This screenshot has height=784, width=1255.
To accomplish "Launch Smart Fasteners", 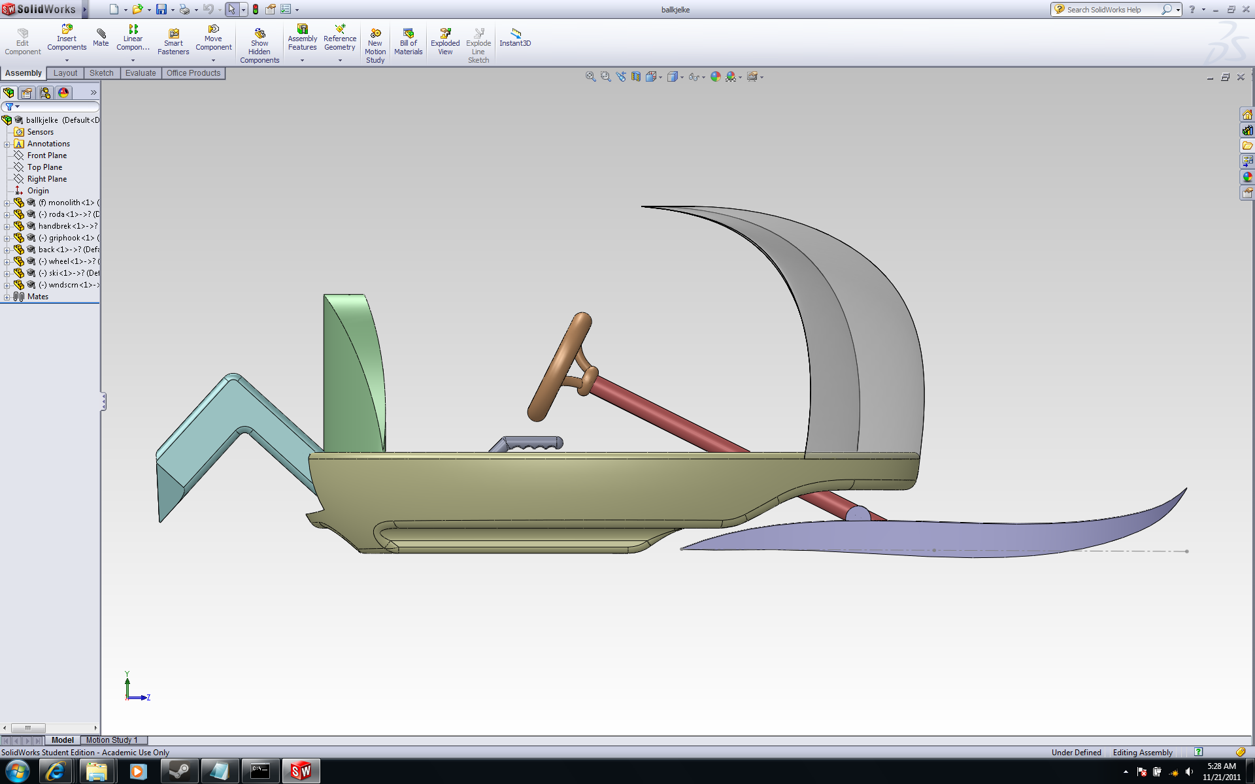I will point(173,42).
